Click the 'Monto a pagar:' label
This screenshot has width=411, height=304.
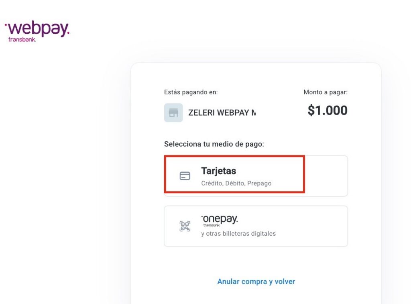point(326,92)
